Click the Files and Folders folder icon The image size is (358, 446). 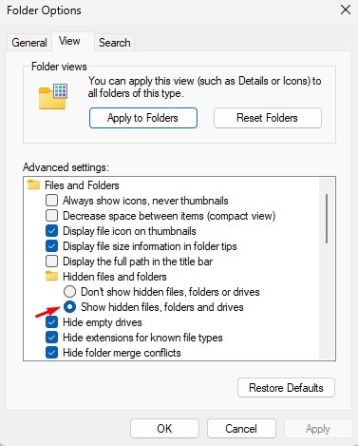pyautogui.click(x=33, y=184)
